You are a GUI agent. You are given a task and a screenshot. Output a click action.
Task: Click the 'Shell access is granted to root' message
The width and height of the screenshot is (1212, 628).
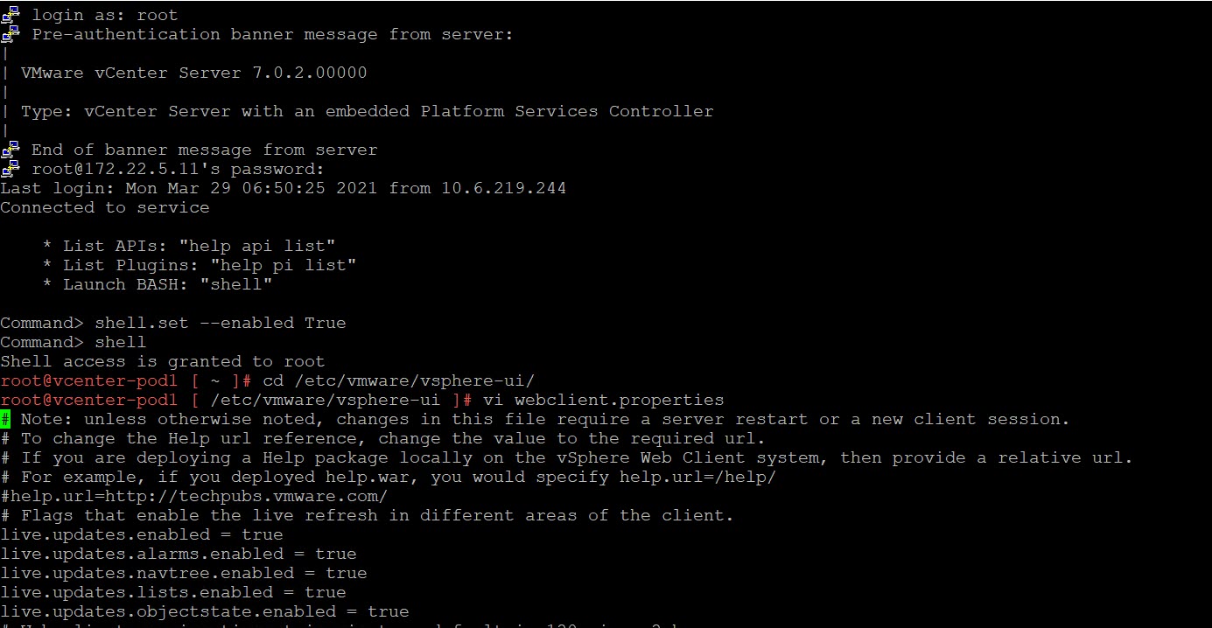[162, 361]
